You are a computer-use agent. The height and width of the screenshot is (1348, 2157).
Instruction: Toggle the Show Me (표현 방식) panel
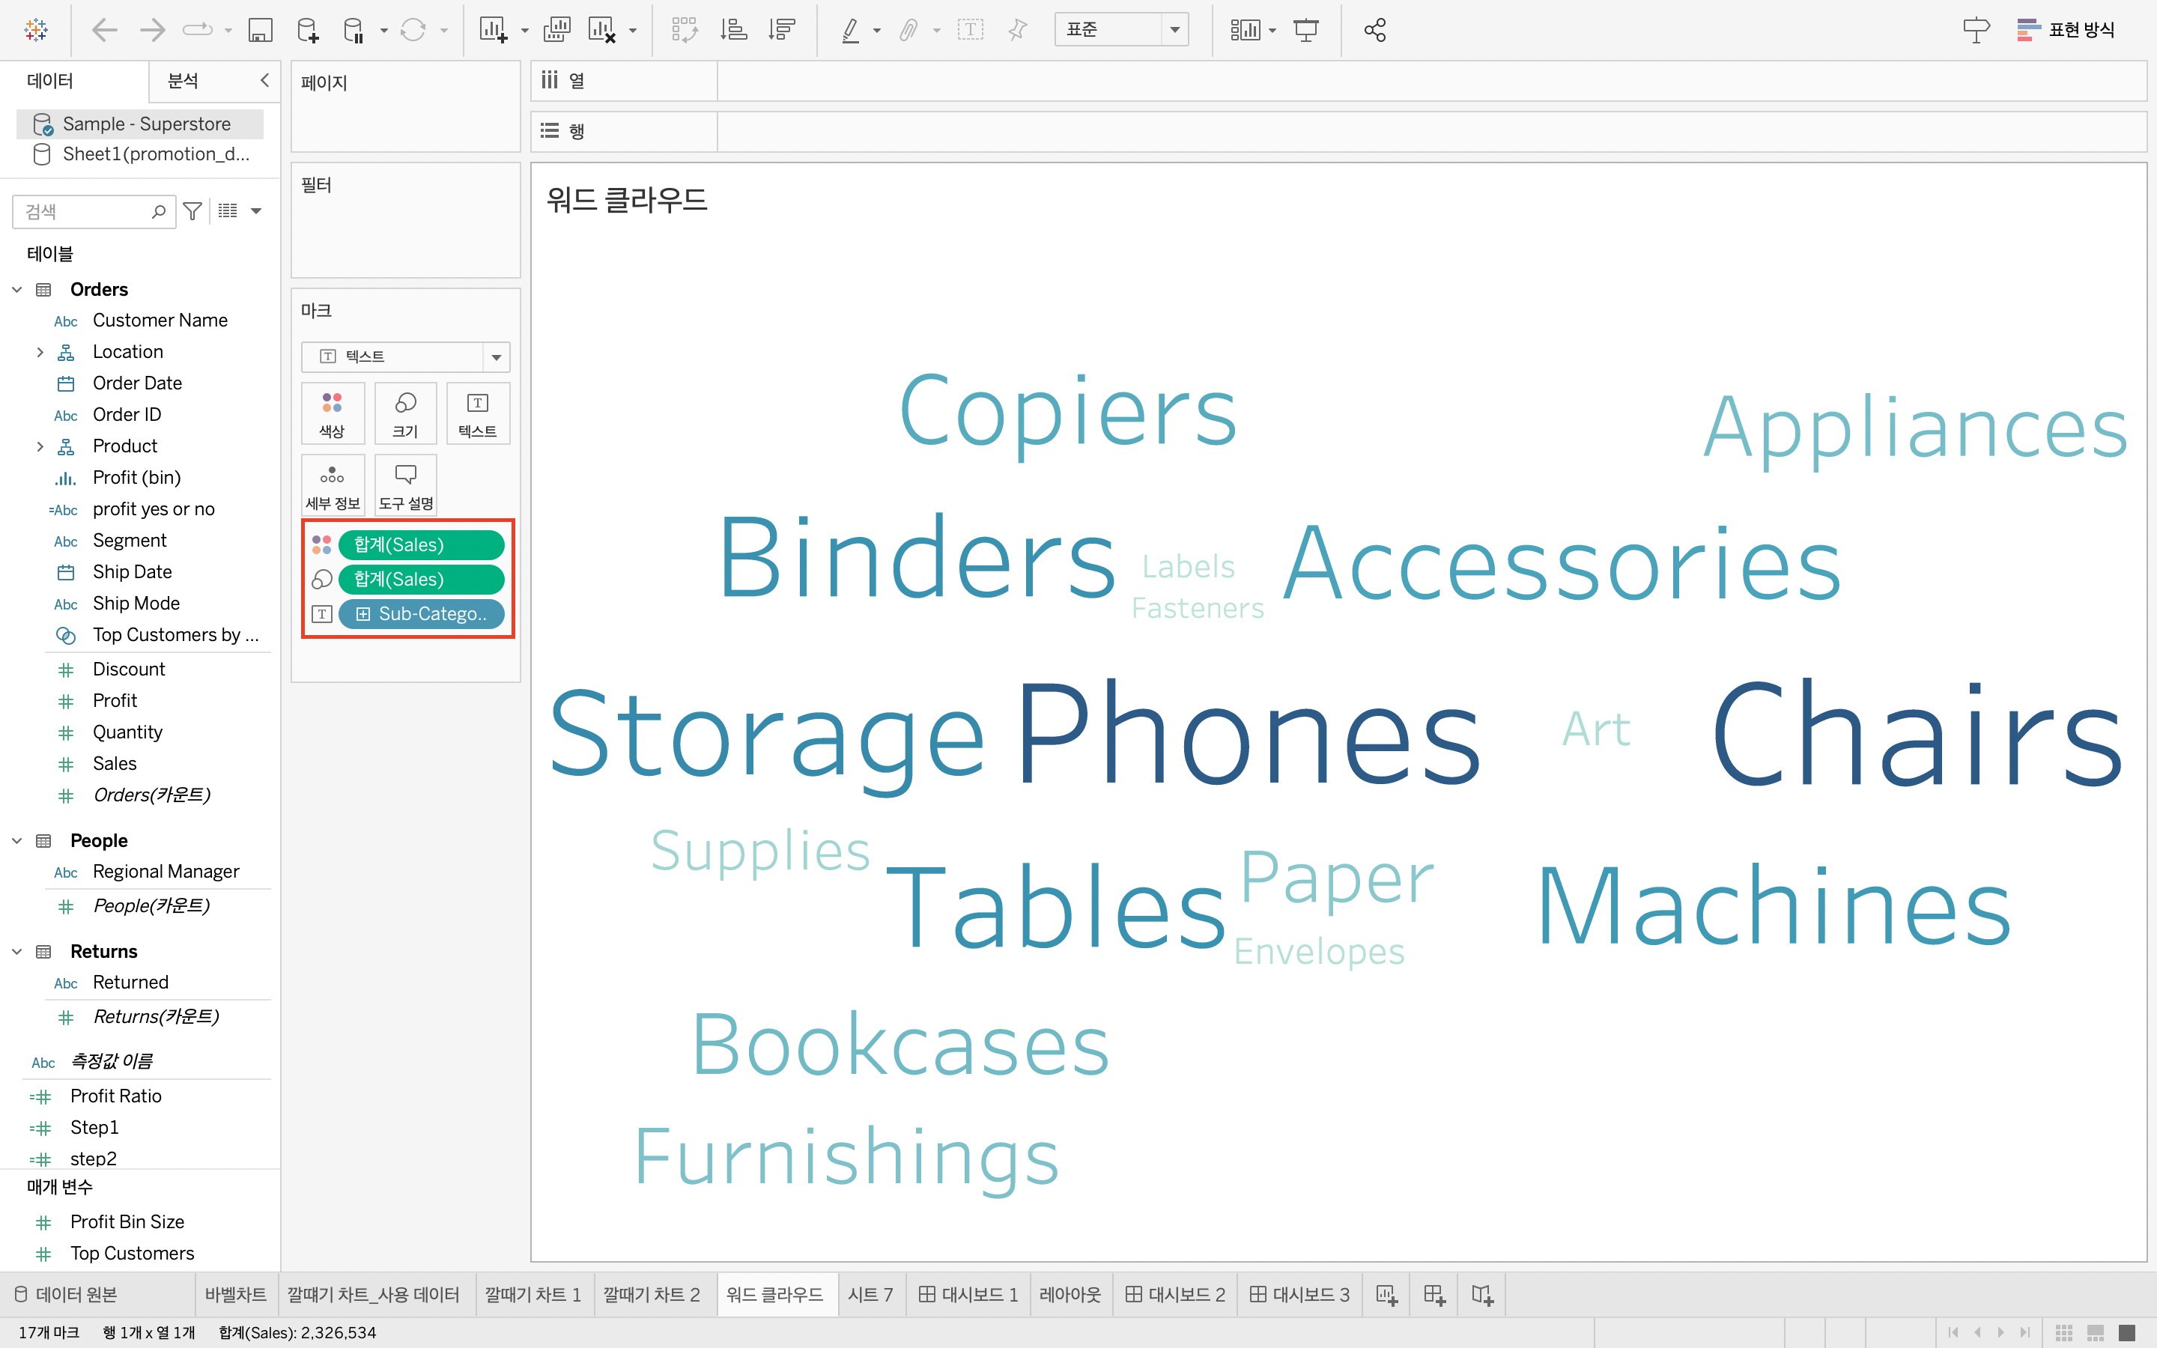2065,30
